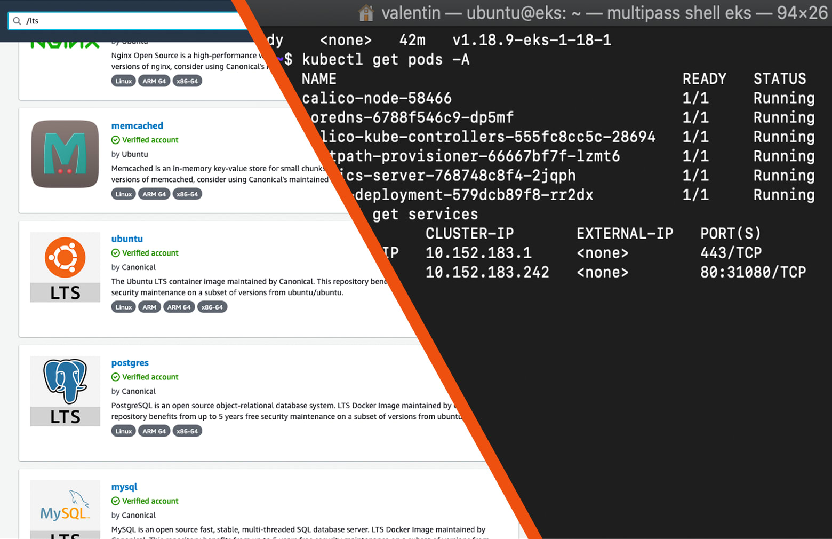Viewport: 832px width, 539px height.
Task: Click the memcached logo thumbnail
Action: pyautogui.click(x=65, y=154)
